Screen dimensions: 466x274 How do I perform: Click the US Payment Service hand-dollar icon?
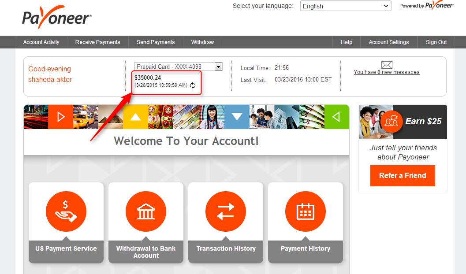(66, 211)
